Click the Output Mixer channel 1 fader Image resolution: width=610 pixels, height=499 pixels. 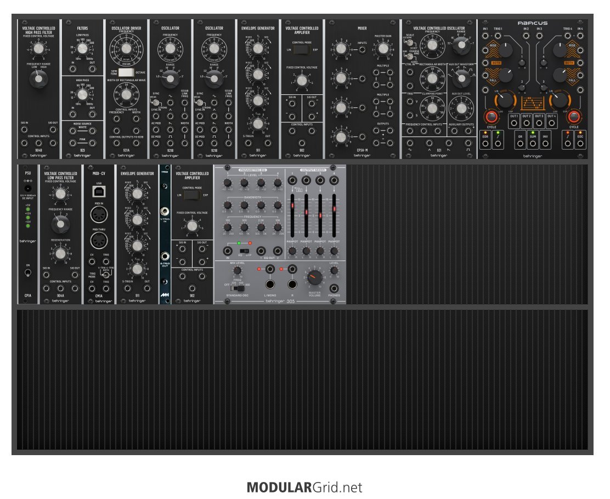point(292,205)
